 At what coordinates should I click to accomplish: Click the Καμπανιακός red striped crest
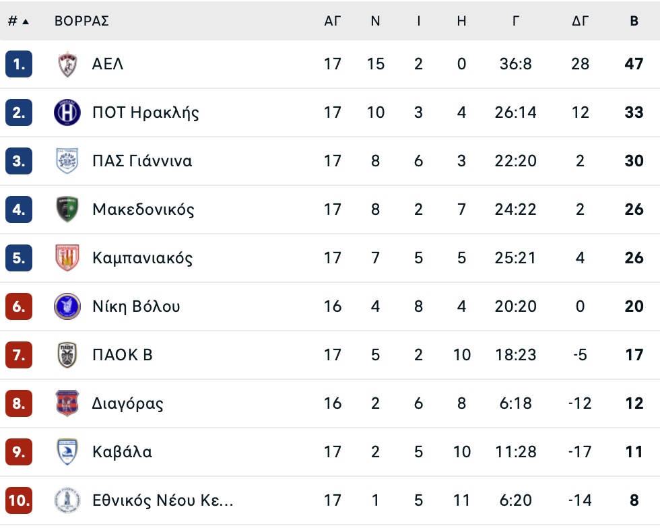67,258
